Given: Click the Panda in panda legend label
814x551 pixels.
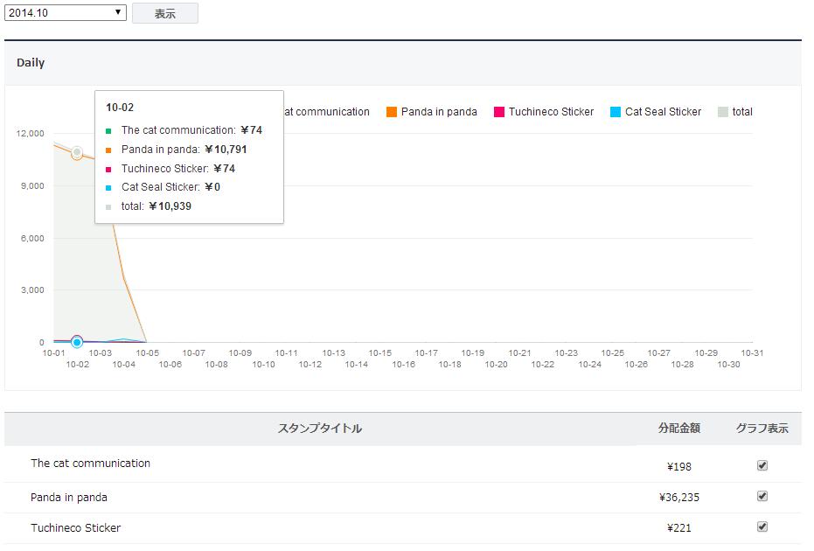Looking at the screenshot, I should point(439,112).
